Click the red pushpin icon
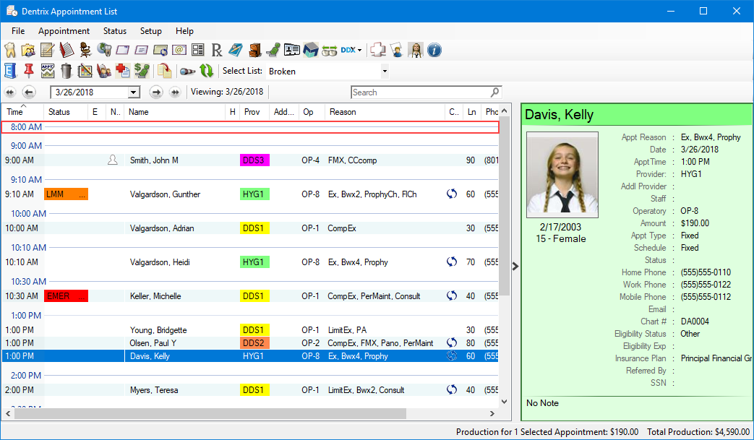This screenshot has height=440, width=754. pos(29,71)
